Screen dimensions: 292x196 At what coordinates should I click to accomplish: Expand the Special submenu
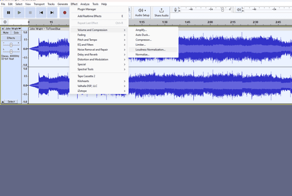(x=99, y=65)
